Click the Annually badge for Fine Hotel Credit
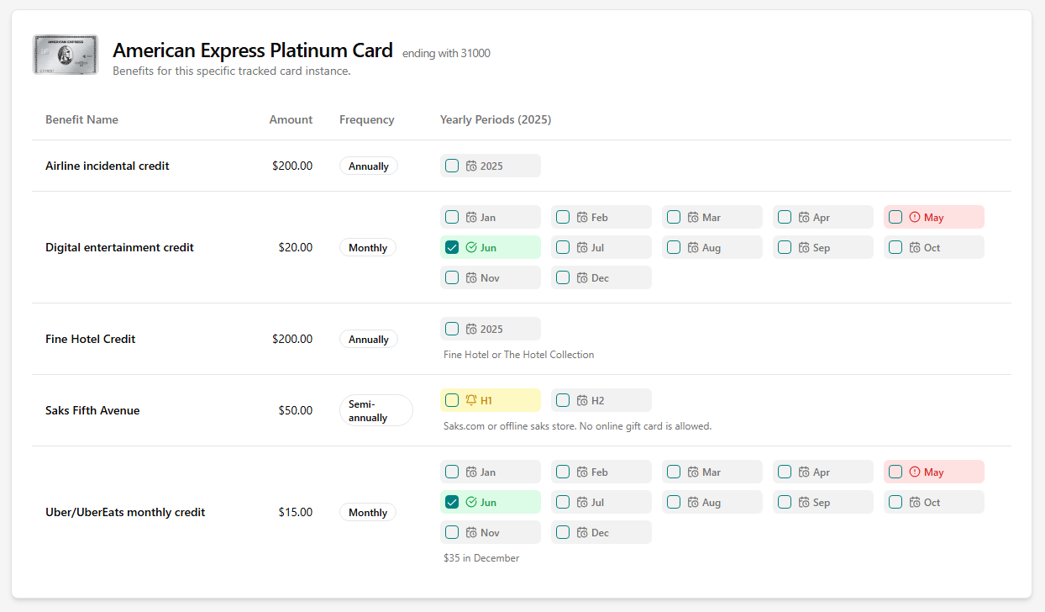Screen dimensions: 1045x612 (x=369, y=339)
